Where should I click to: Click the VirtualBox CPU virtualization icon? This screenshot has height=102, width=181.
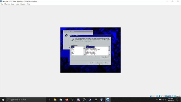click(170, 96)
